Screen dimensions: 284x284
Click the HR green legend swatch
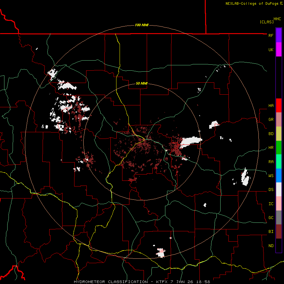279,148
